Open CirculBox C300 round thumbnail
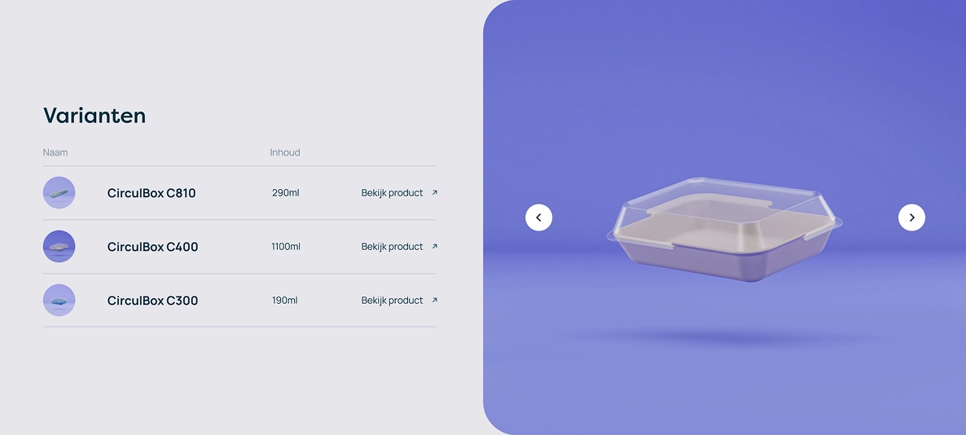The height and width of the screenshot is (435, 966). pyautogui.click(x=59, y=300)
